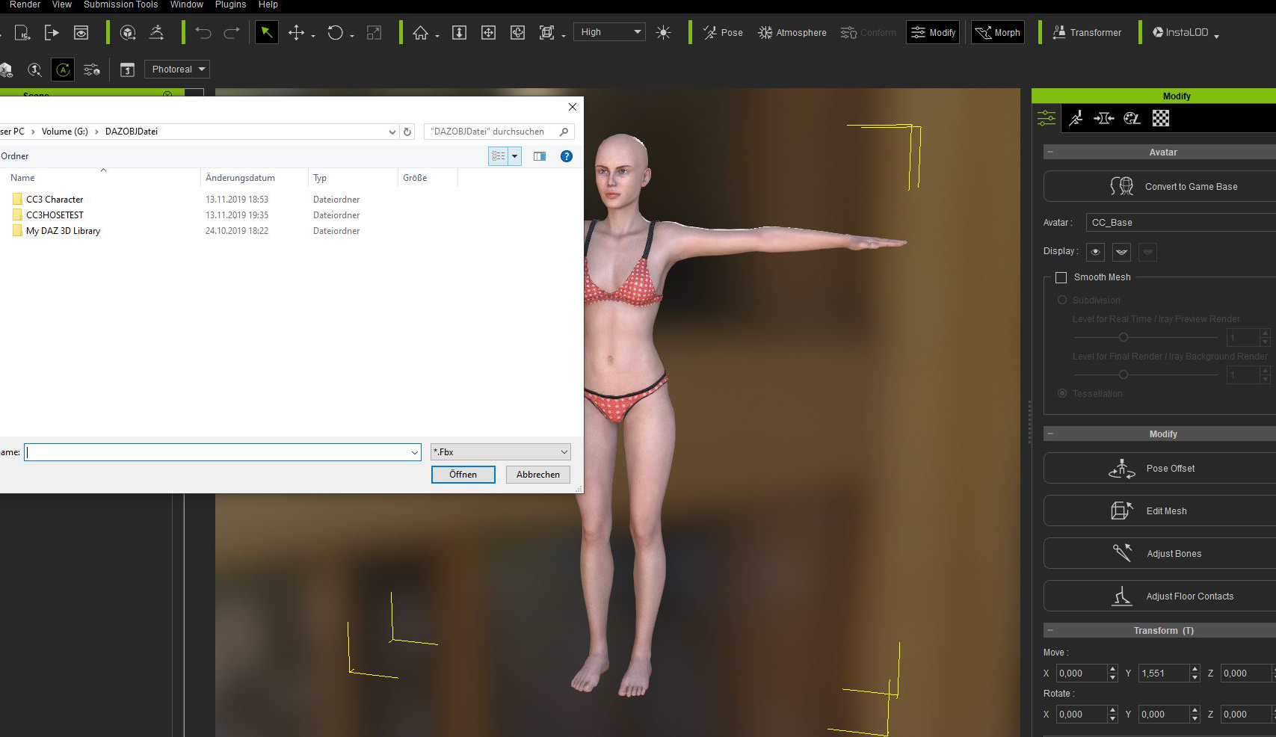Click the Adjust Floor Contacts button
1276x737 pixels.
1159,596
